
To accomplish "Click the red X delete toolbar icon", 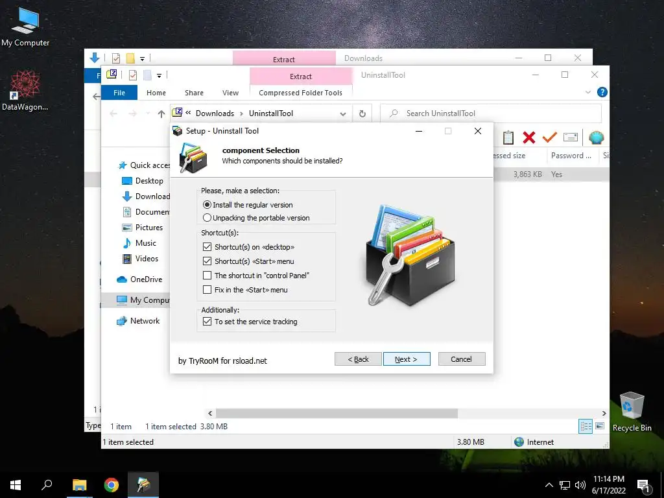I will pos(529,137).
